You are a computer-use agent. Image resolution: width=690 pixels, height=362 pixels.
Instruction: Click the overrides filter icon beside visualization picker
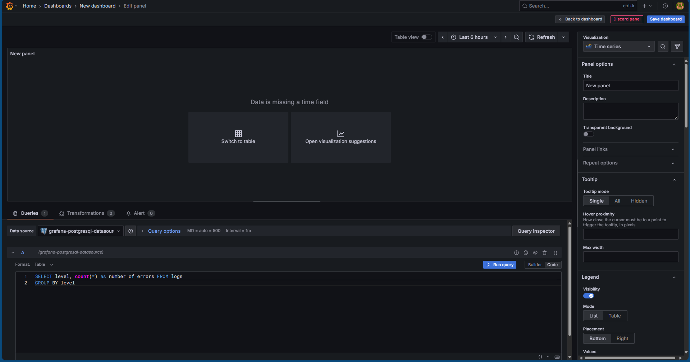[x=677, y=46]
